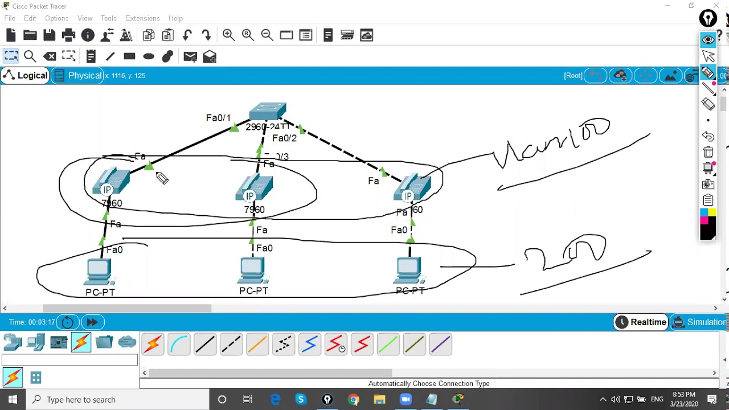
Task: Click the device search input field
Action: (x=69, y=360)
